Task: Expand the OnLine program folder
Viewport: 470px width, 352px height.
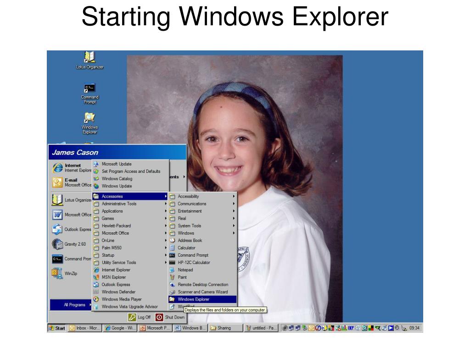Action: pos(130,240)
